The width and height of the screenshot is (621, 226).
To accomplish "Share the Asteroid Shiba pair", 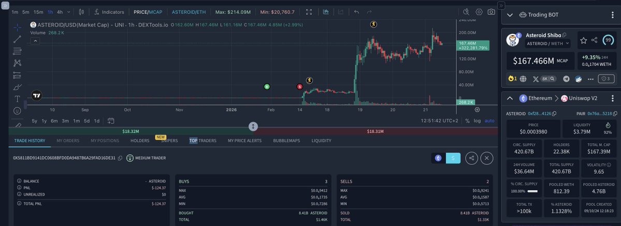I will tap(595, 40).
